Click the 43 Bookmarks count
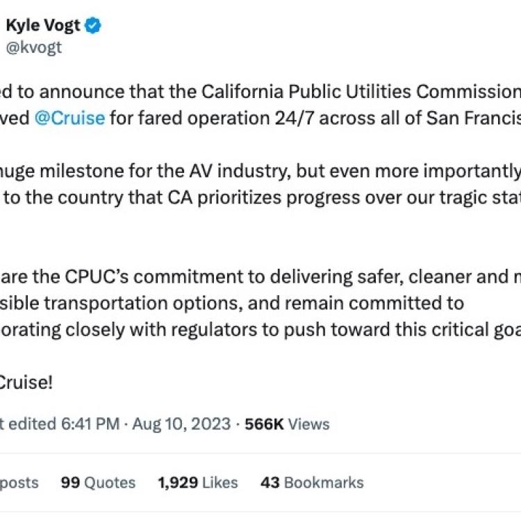Image resolution: width=521 pixels, height=521 pixels. (x=312, y=483)
